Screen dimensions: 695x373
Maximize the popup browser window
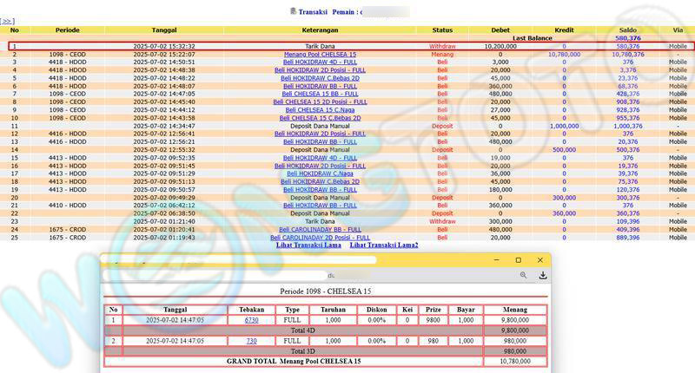point(519,260)
